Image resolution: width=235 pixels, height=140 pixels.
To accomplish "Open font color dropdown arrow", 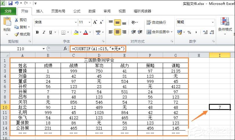I will pyautogui.click(x=90, y=32).
